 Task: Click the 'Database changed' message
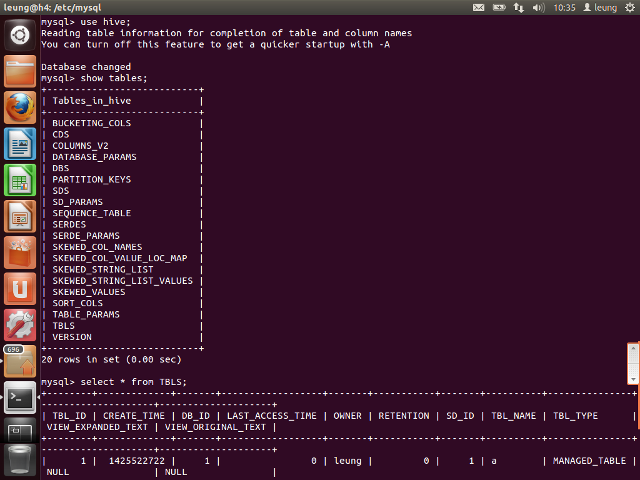(86, 67)
